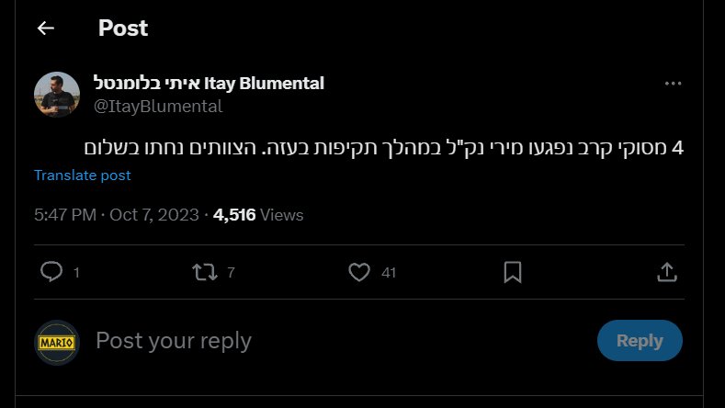Open the three-dot more options menu
Screen dimensions: 725x408
coord(673,84)
